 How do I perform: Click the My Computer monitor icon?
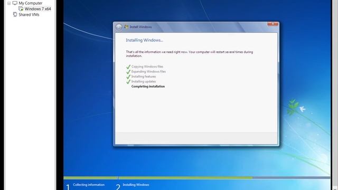coord(15,3)
